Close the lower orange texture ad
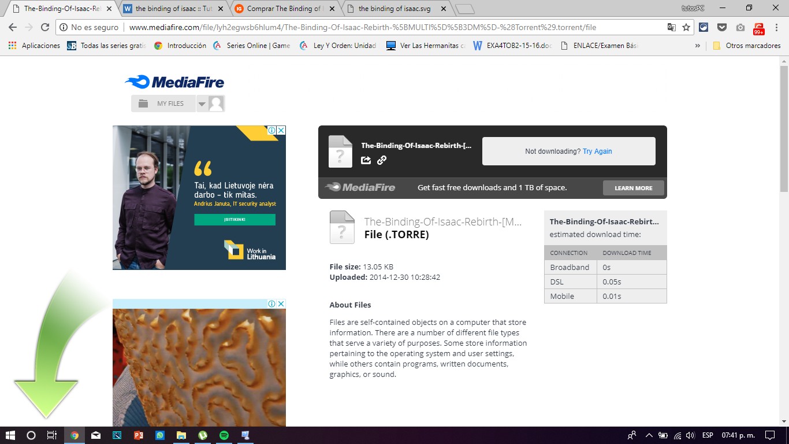The height and width of the screenshot is (444, 789). [281, 304]
